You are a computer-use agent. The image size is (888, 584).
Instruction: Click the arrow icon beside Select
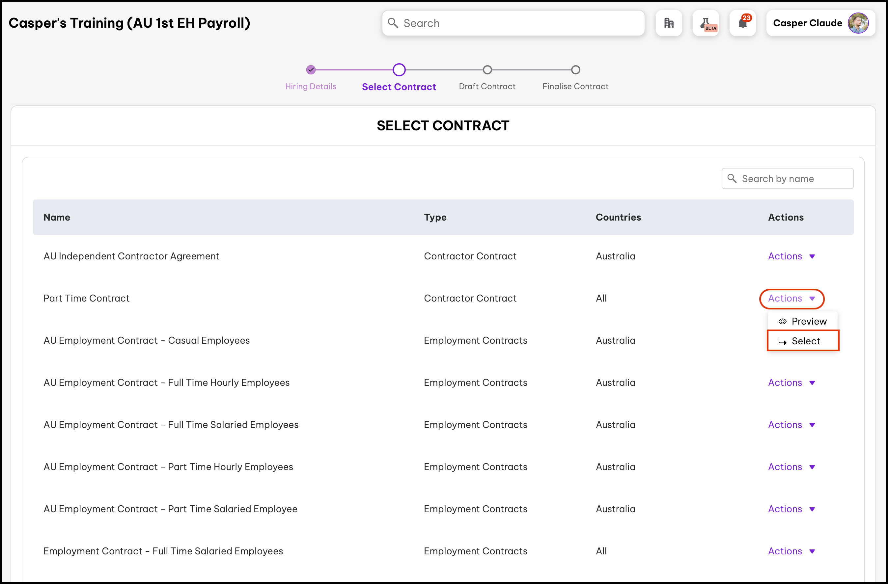click(x=782, y=341)
